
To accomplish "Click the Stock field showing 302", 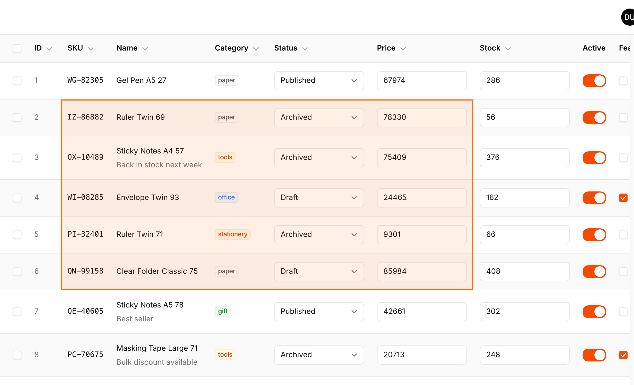I will click(524, 311).
